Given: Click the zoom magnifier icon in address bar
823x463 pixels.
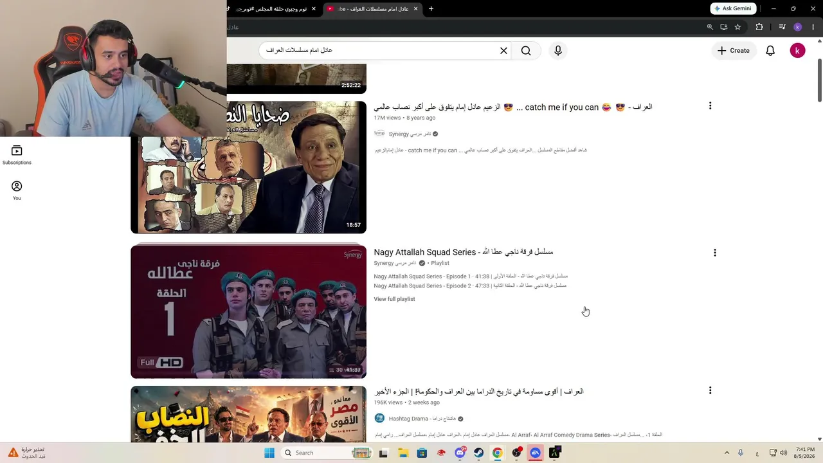Looking at the screenshot, I should point(710,27).
